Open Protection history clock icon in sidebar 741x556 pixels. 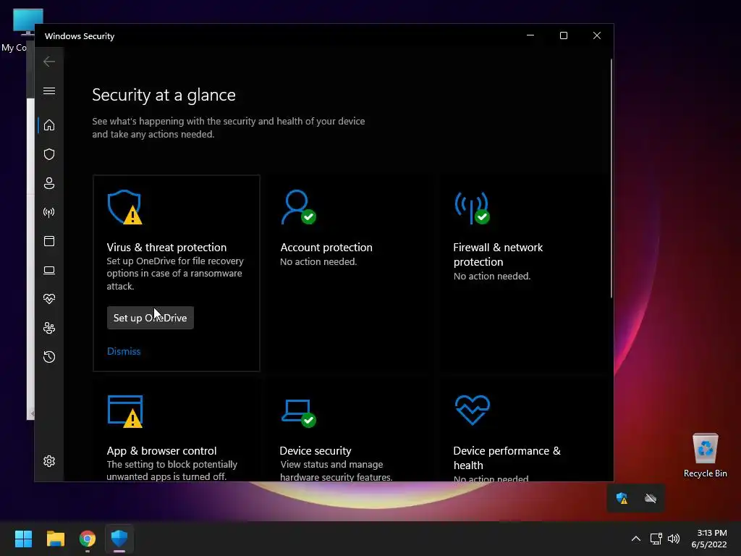click(49, 357)
